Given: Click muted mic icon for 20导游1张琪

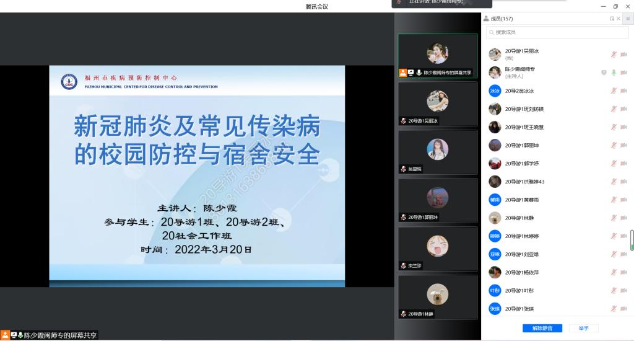Looking at the screenshot, I should [614, 309].
